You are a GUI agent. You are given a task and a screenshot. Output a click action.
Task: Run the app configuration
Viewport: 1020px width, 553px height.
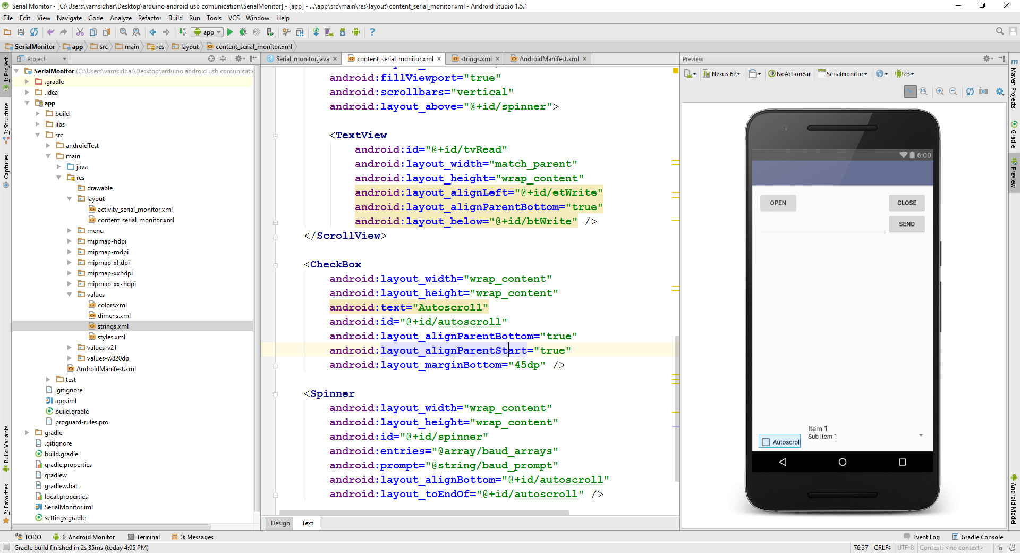(x=230, y=32)
